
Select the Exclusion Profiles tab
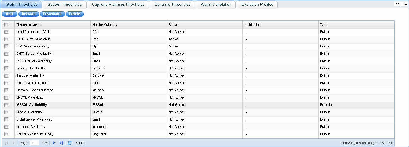pyautogui.click(x=257, y=5)
